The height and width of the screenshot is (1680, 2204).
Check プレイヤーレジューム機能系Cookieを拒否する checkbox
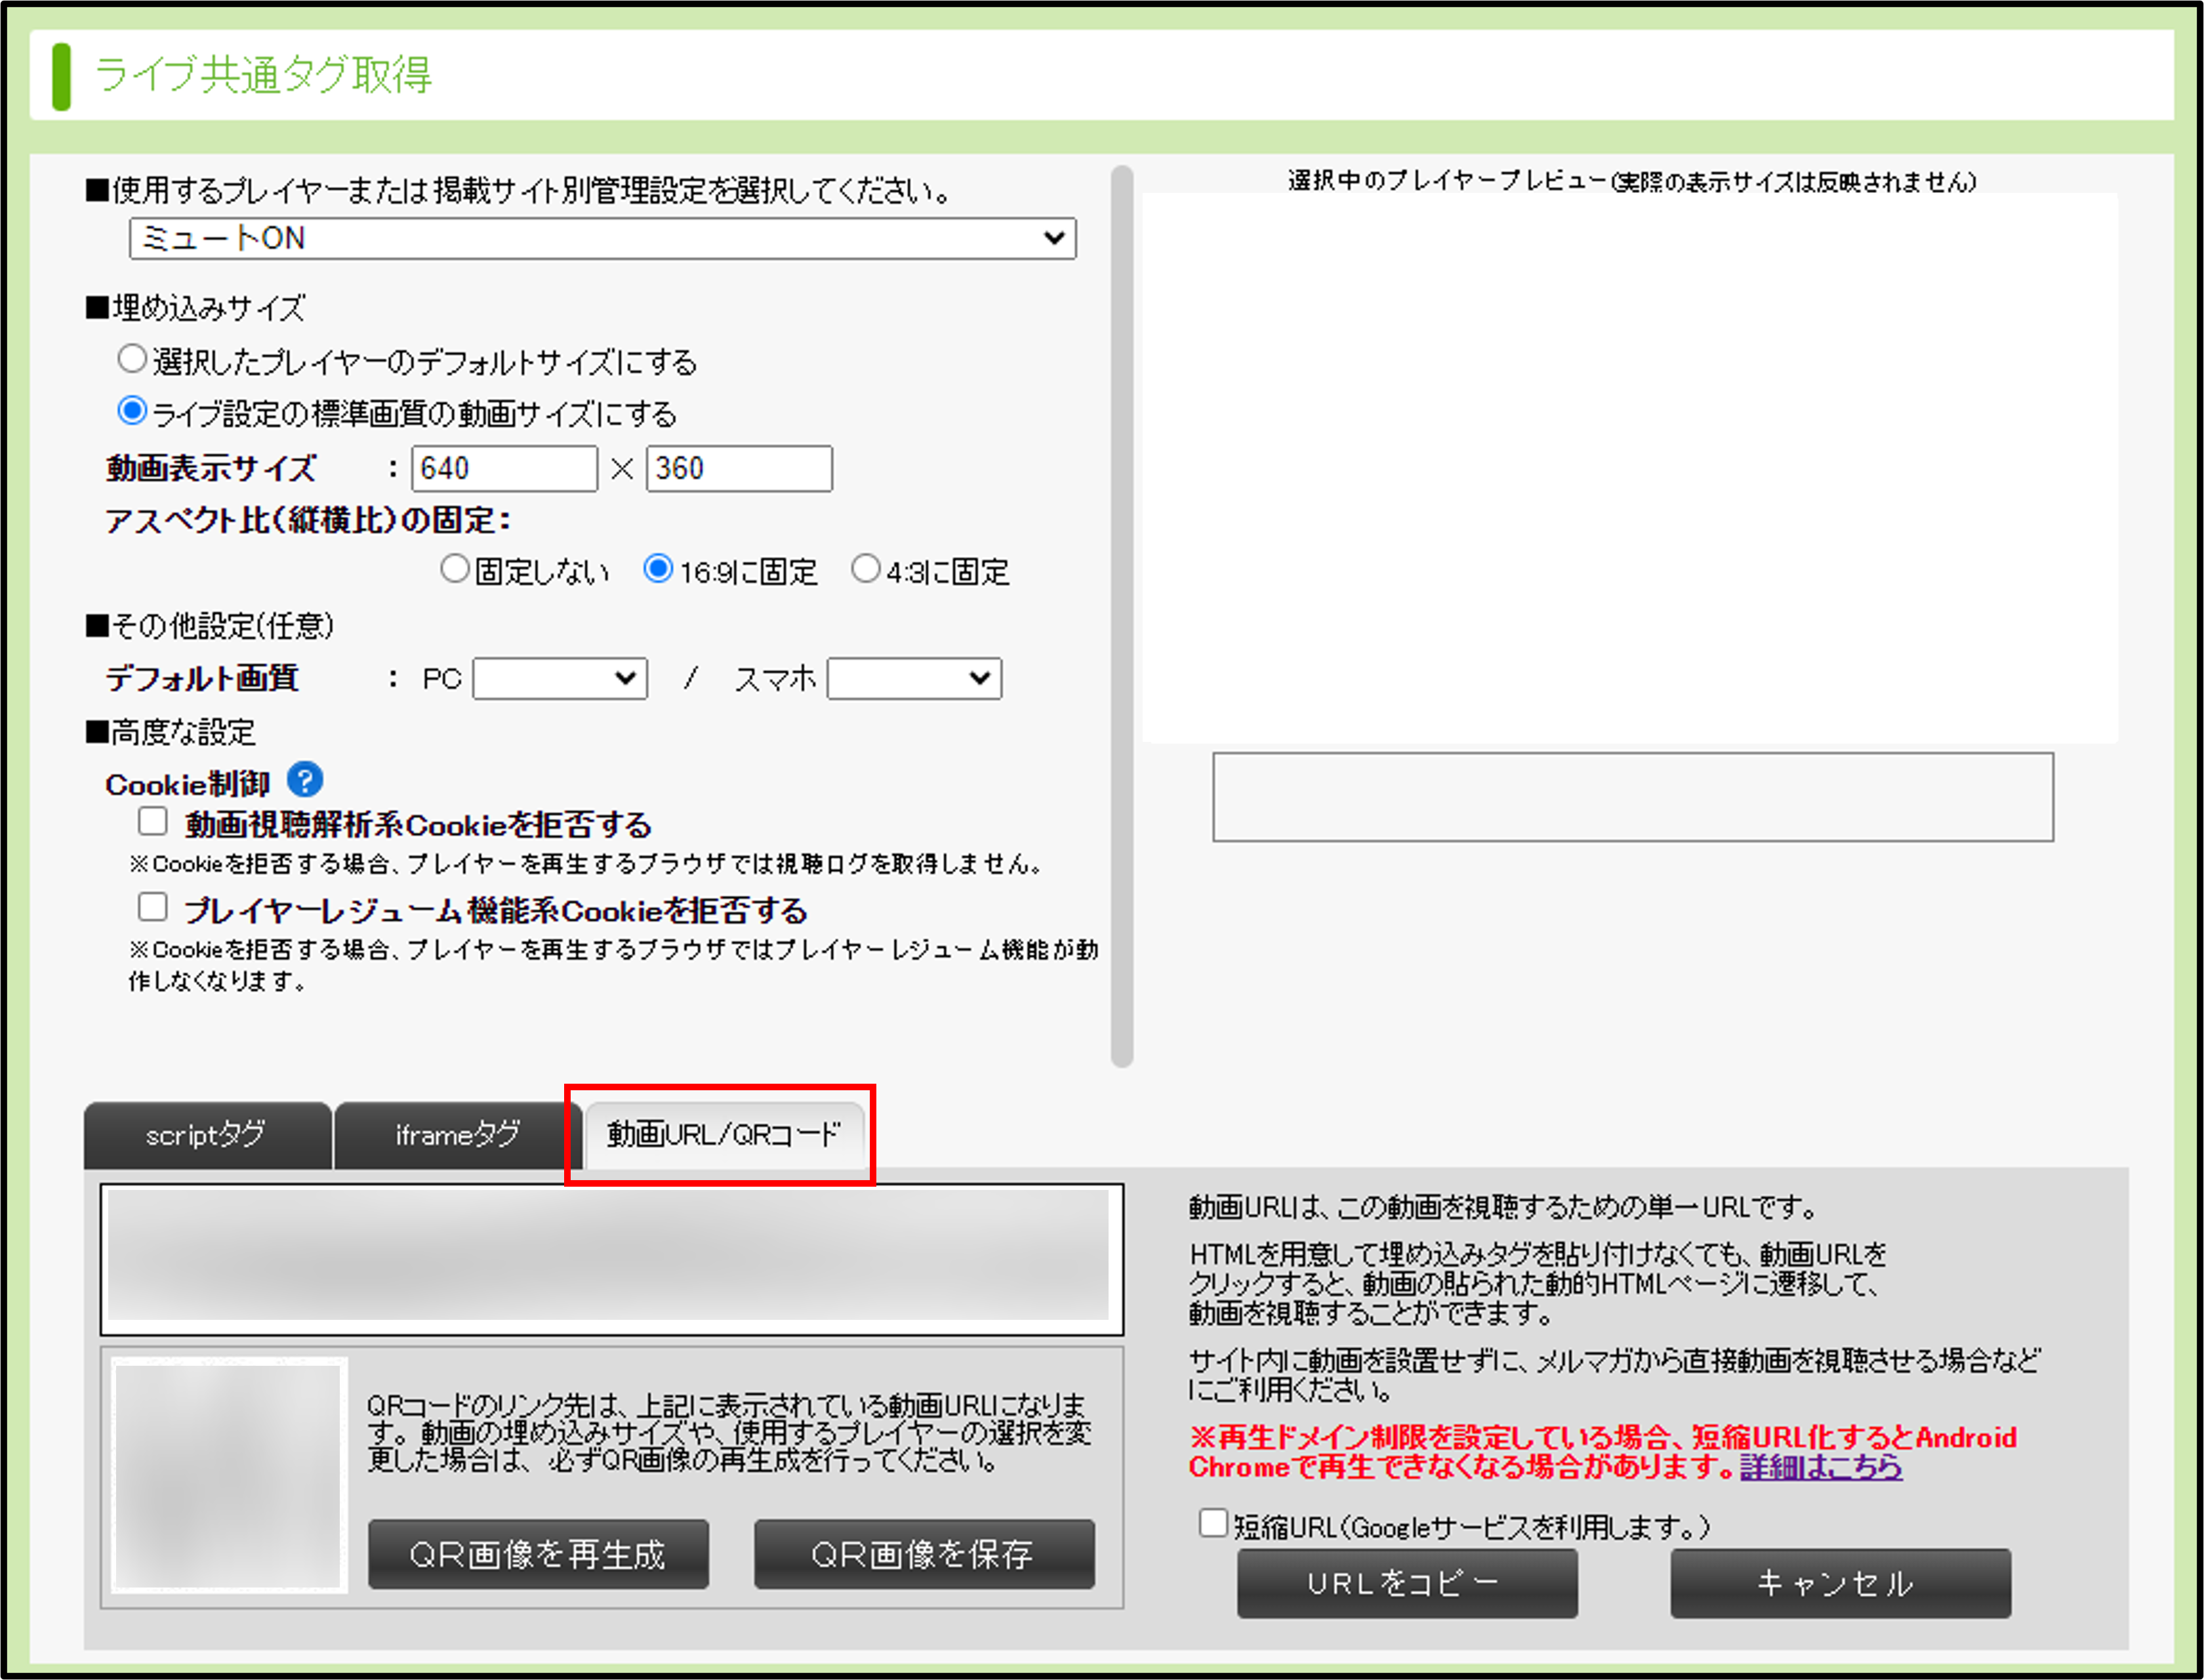153,907
